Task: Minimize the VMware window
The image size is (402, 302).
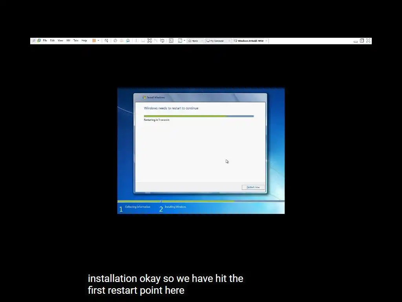Action: coord(355,41)
